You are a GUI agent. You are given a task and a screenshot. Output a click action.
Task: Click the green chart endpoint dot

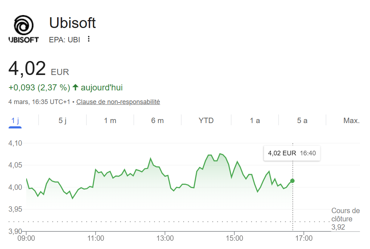[292, 181]
